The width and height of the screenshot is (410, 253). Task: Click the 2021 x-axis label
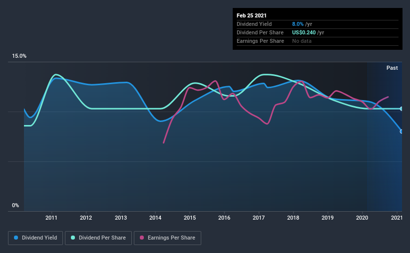pos(397,218)
